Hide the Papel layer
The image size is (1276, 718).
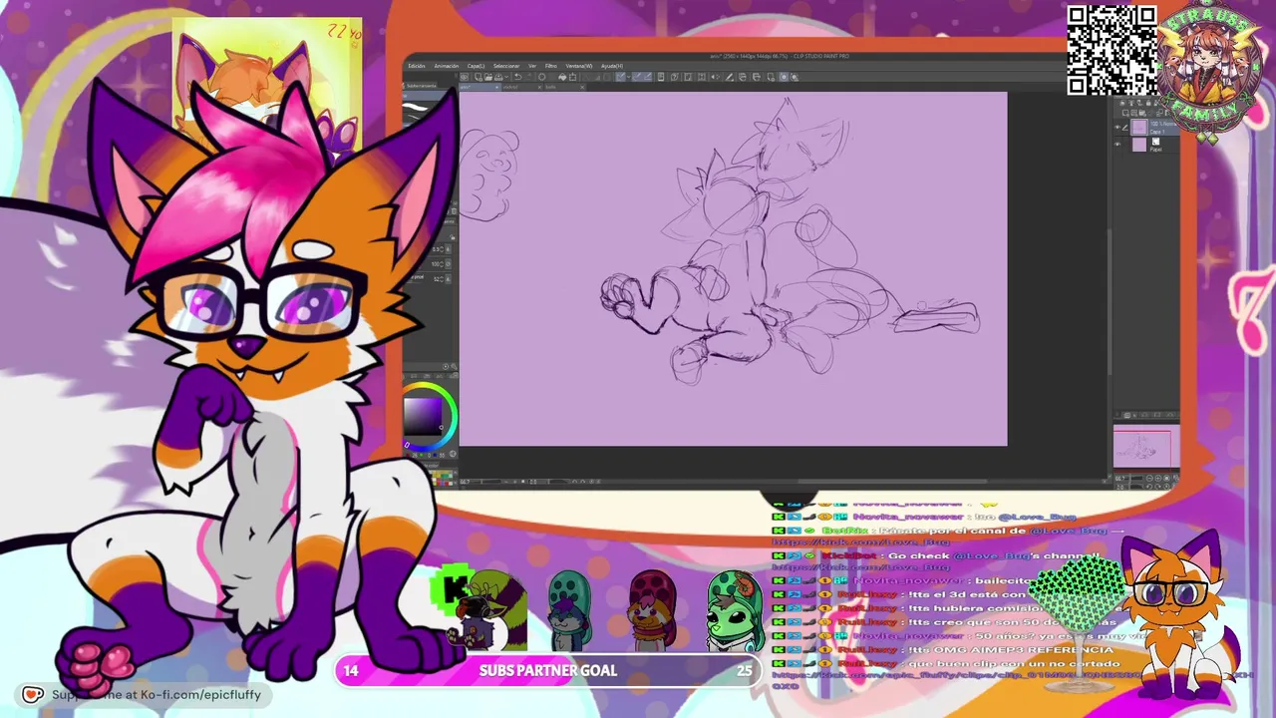coord(1117,145)
